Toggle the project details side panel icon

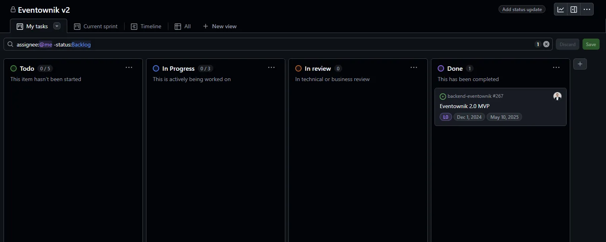pos(574,10)
